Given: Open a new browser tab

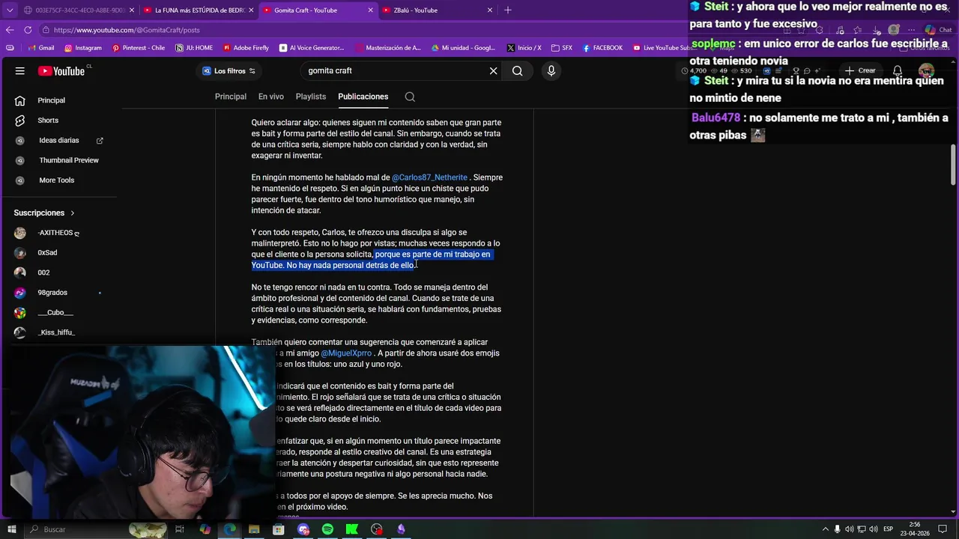Looking at the screenshot, I should pos(507,10).
